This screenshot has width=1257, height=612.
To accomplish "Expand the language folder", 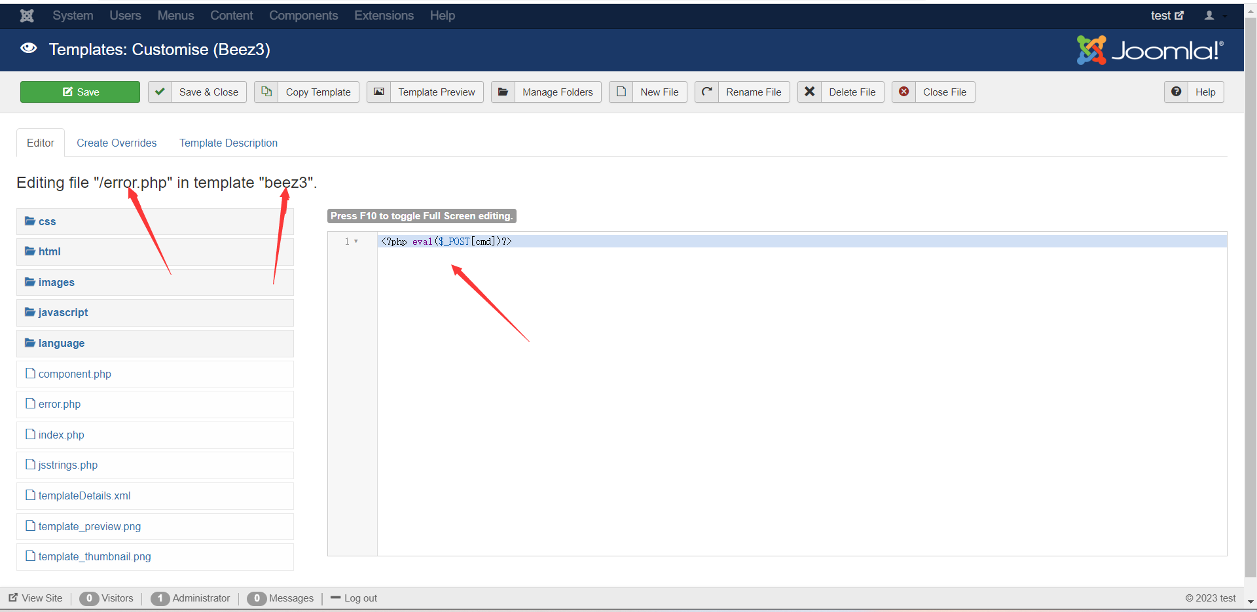I will pos(61,344).
